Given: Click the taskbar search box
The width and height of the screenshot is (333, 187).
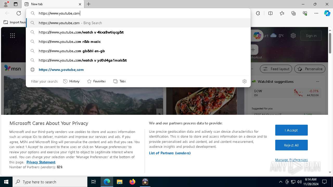Looking at the screenshot, I should [50, 182].
